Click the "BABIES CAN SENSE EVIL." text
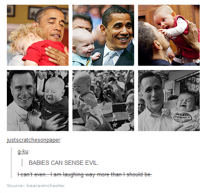Screen dimensions: 204x193 pos(64,163)
